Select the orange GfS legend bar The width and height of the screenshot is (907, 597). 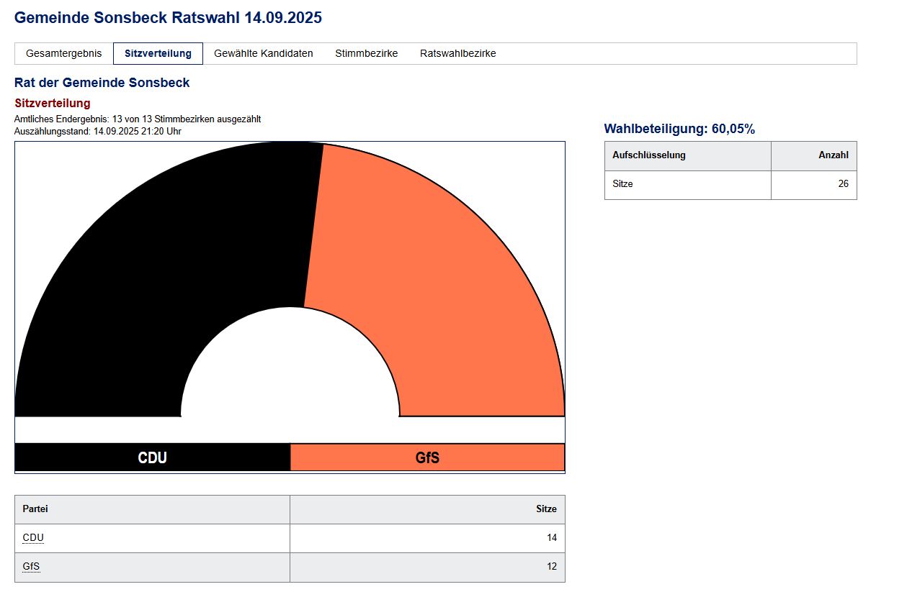coord(427,457)
